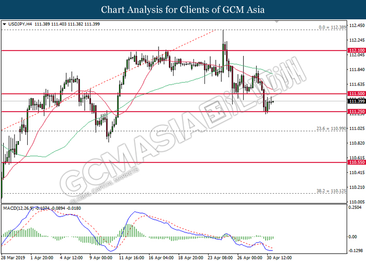Click the 111.635 price axis value
Screen dimensions: 366x261
(x=357, y=84)
